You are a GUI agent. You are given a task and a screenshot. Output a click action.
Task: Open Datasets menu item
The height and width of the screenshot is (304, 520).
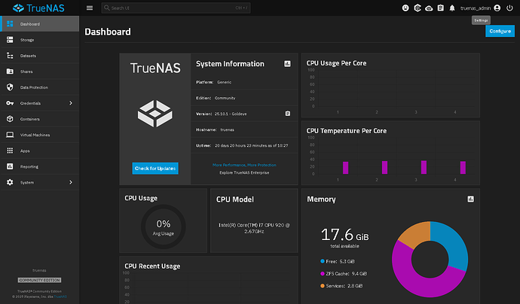(40, 56)
